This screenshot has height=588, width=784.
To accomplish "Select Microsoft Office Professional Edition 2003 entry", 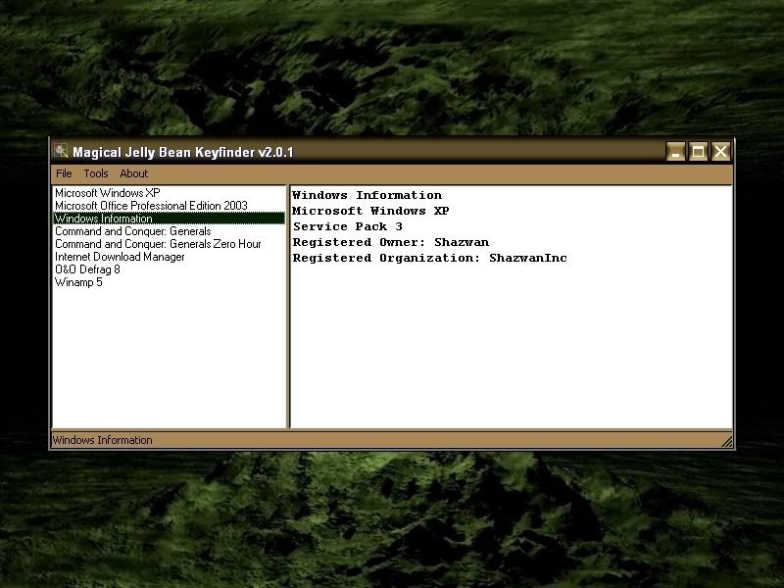I will click(169, 206).
